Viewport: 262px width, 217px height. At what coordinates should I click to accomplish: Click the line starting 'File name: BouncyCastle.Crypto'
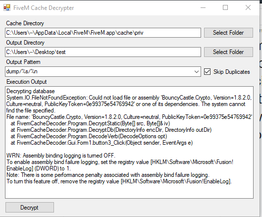(x=129, y=117)
